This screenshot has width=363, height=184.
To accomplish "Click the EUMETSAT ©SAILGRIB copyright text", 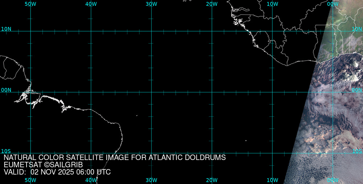I will (43, 165).
